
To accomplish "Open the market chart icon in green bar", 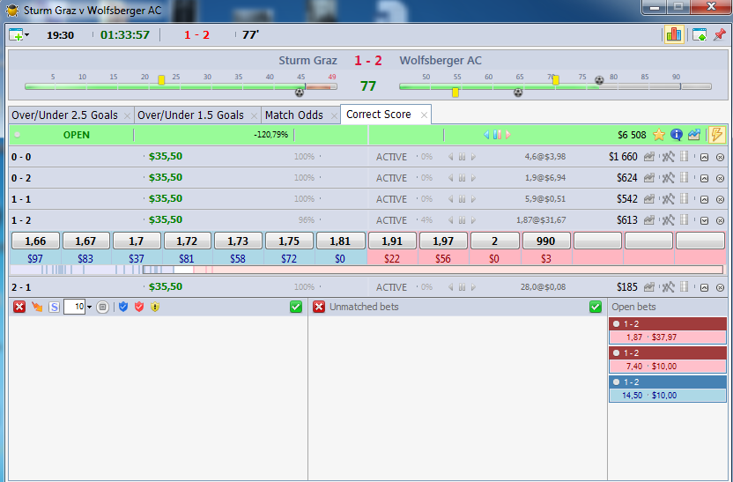I will [694, 135].
